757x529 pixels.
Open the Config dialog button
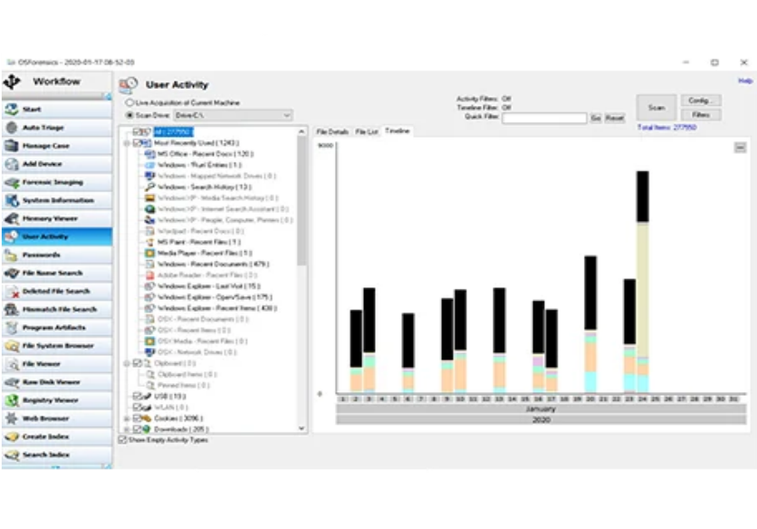701,101
